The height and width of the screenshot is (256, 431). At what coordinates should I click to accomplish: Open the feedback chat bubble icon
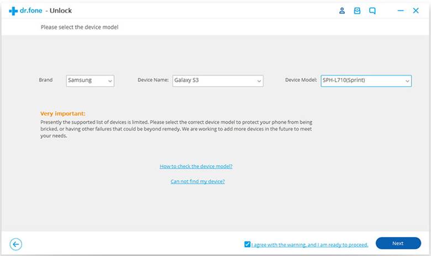tap(372, 10)
